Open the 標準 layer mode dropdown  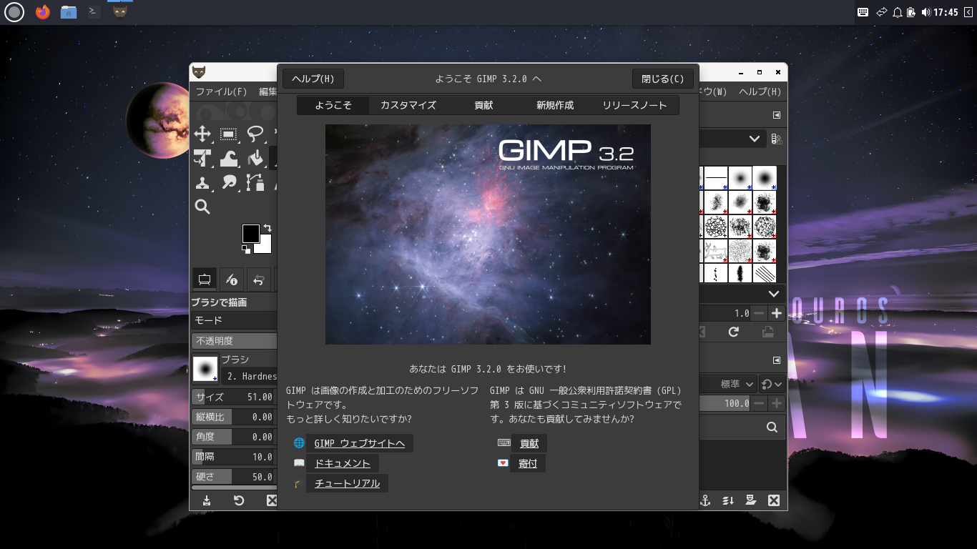(728, 384)
